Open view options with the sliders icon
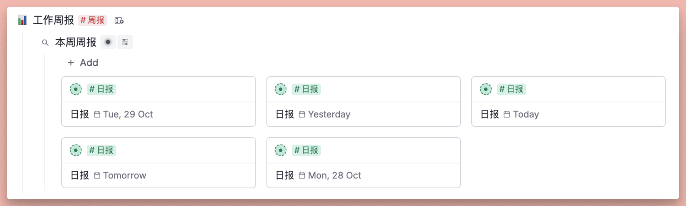Image resolution: width=686 pixels, height=206 pixels. coord(125,42)
